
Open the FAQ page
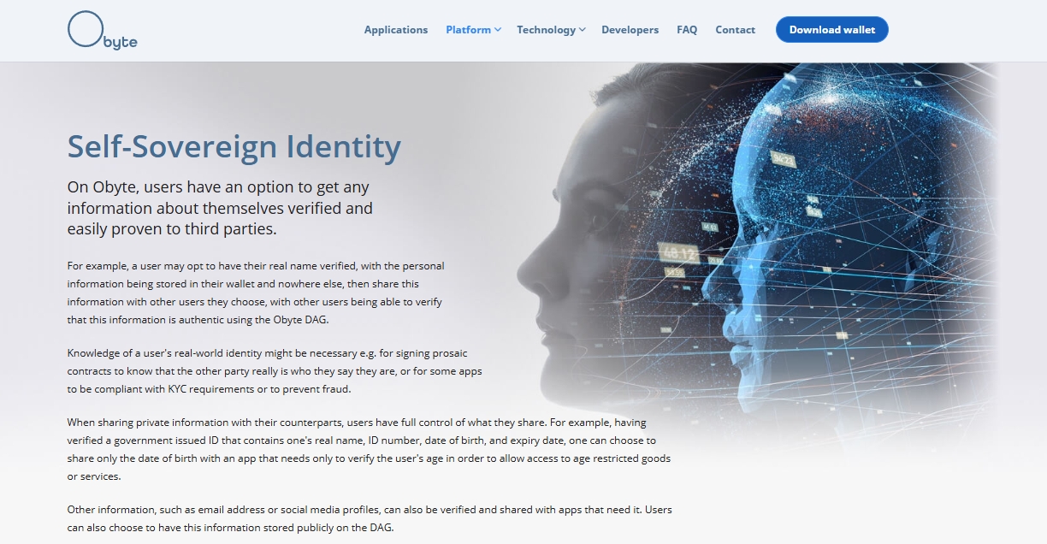(686, 30)
